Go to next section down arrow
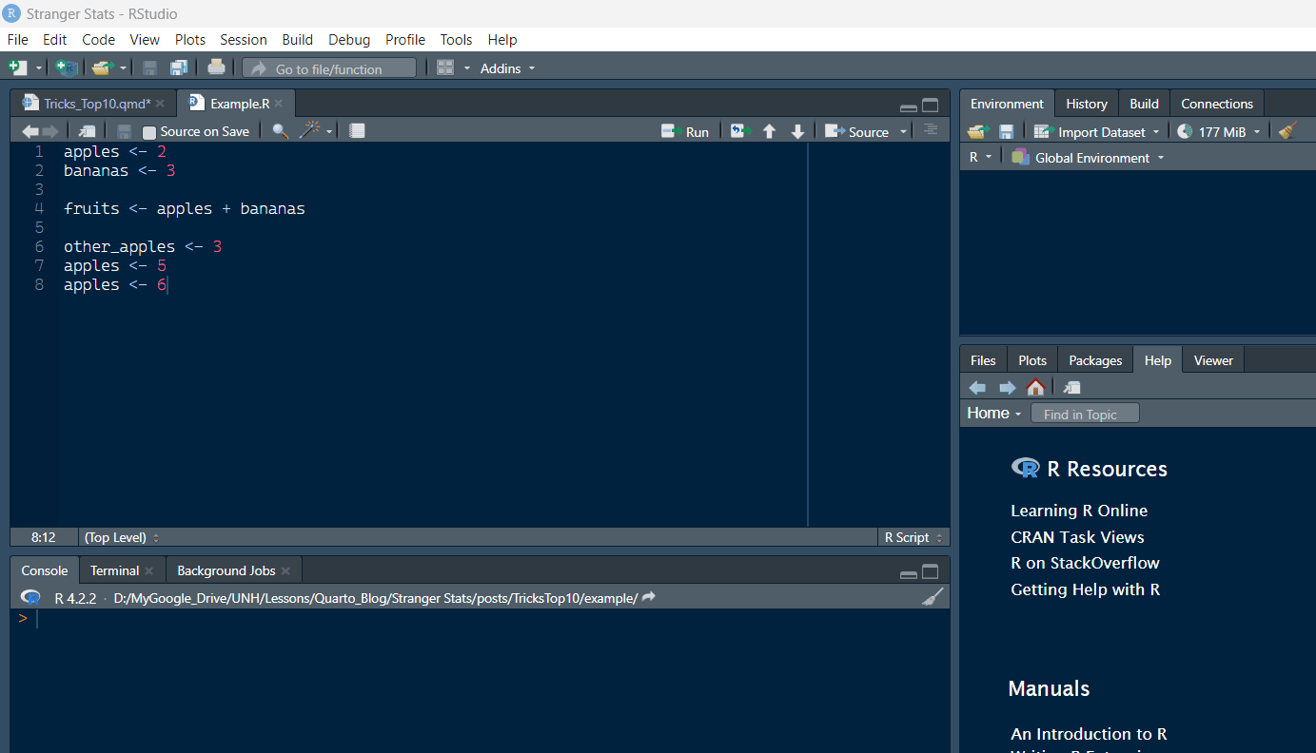Image resolution: width=1316 pixels, height=753 pixels. point(798,132)
